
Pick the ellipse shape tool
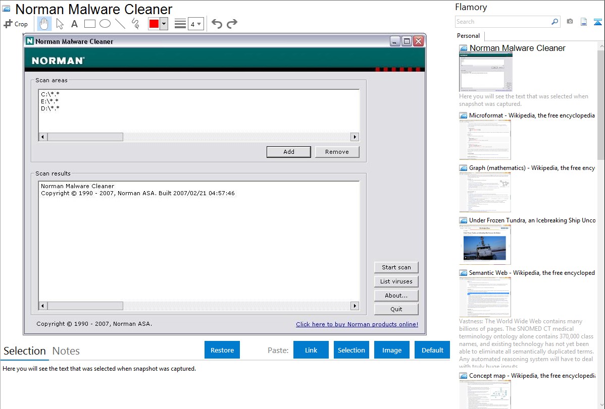click(x=105, y=24)
